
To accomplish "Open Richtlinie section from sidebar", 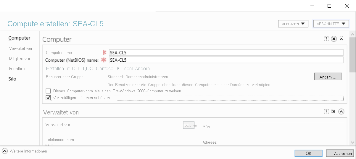I will click(18, 69).
